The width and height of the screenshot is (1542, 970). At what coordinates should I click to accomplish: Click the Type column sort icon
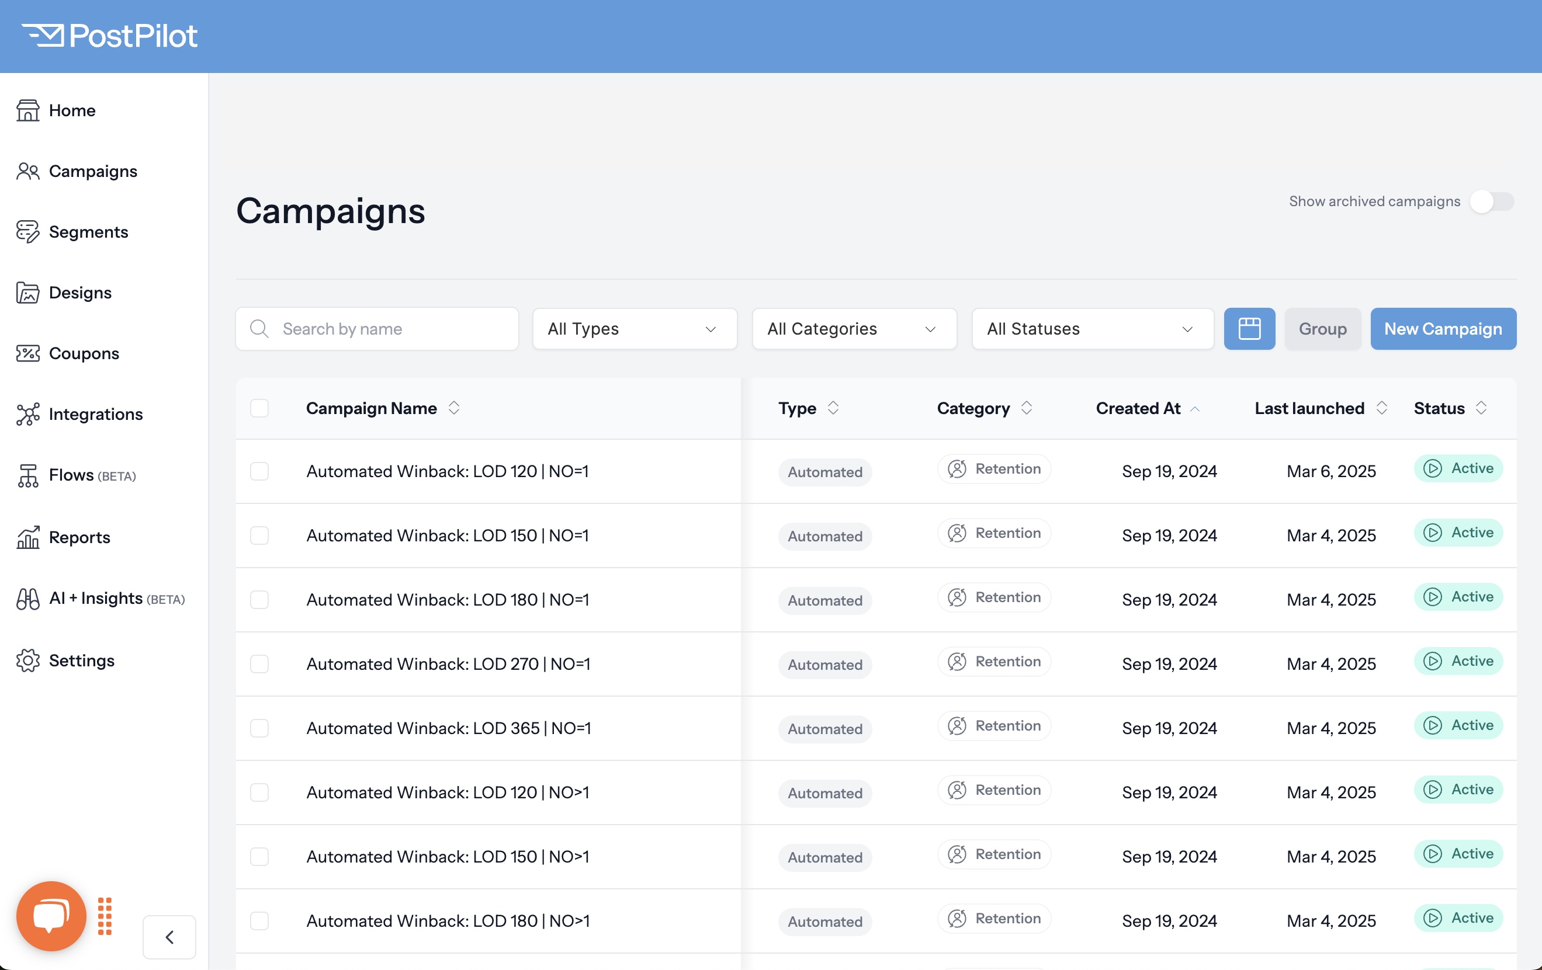pos(833,408)
